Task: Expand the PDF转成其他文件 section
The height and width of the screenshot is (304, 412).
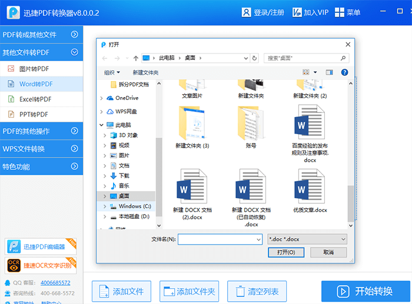Action: pos(42,34)
